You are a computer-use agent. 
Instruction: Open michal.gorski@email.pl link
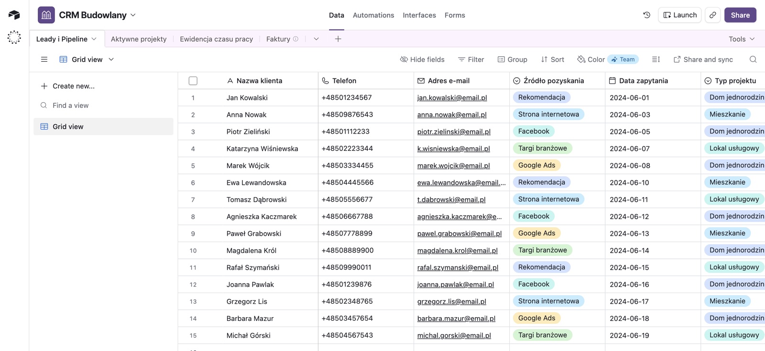pyautogui.click(x=454, y=335)
